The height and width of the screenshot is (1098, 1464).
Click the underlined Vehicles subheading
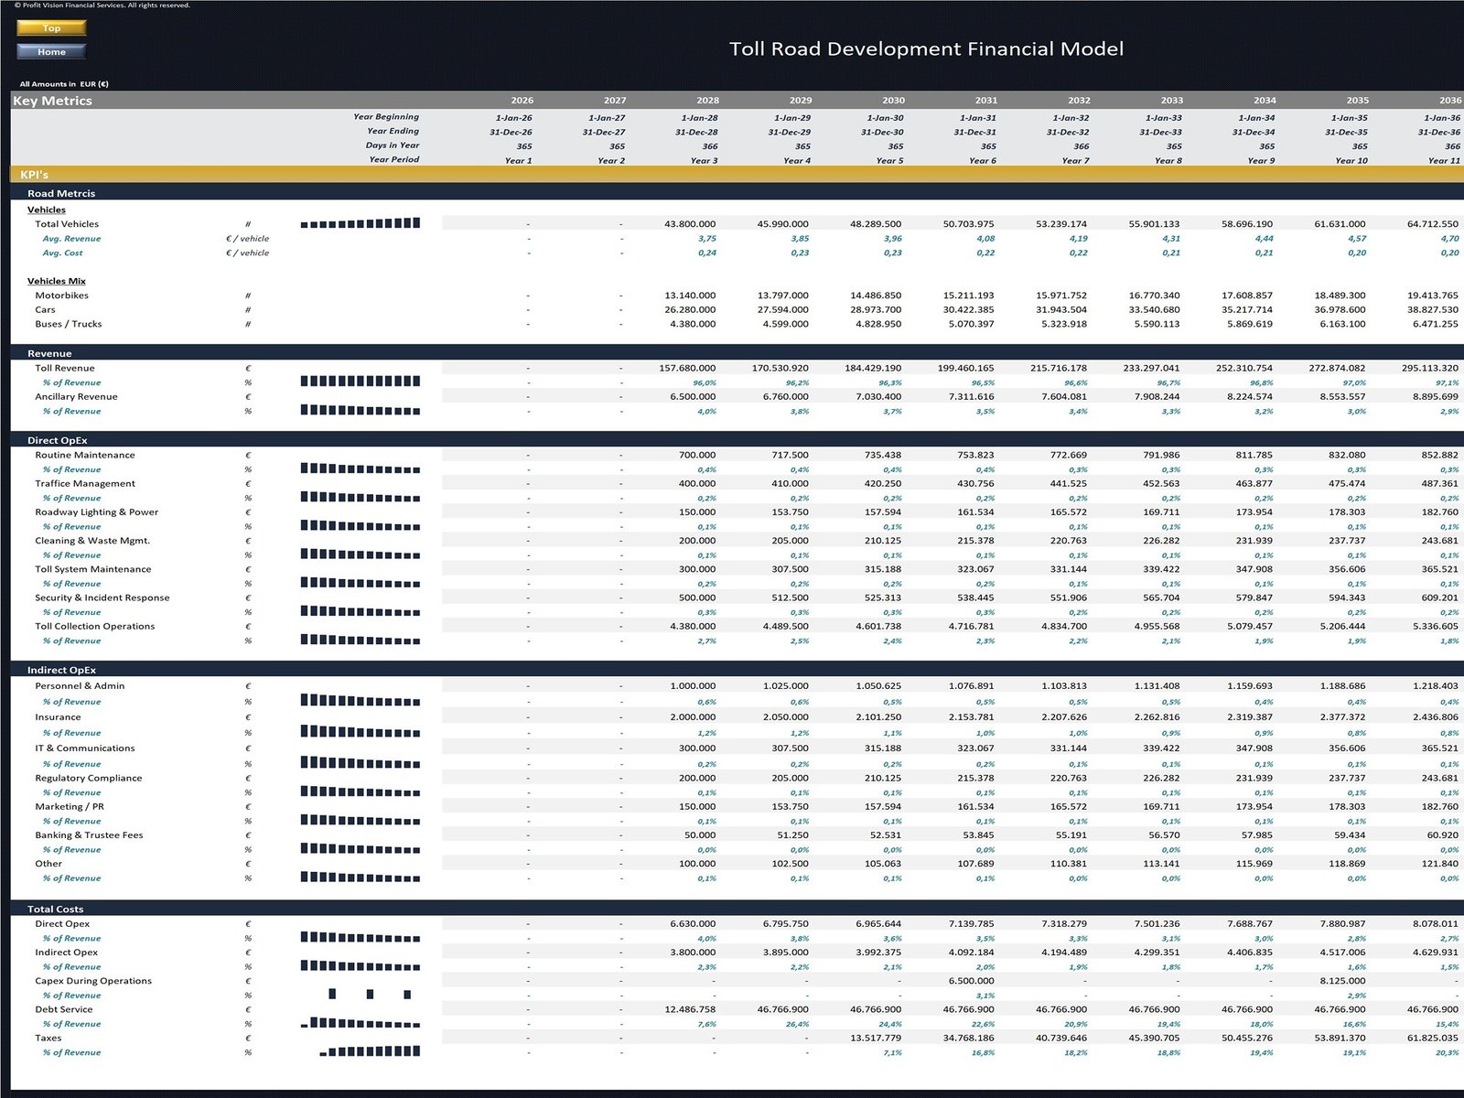47,210
